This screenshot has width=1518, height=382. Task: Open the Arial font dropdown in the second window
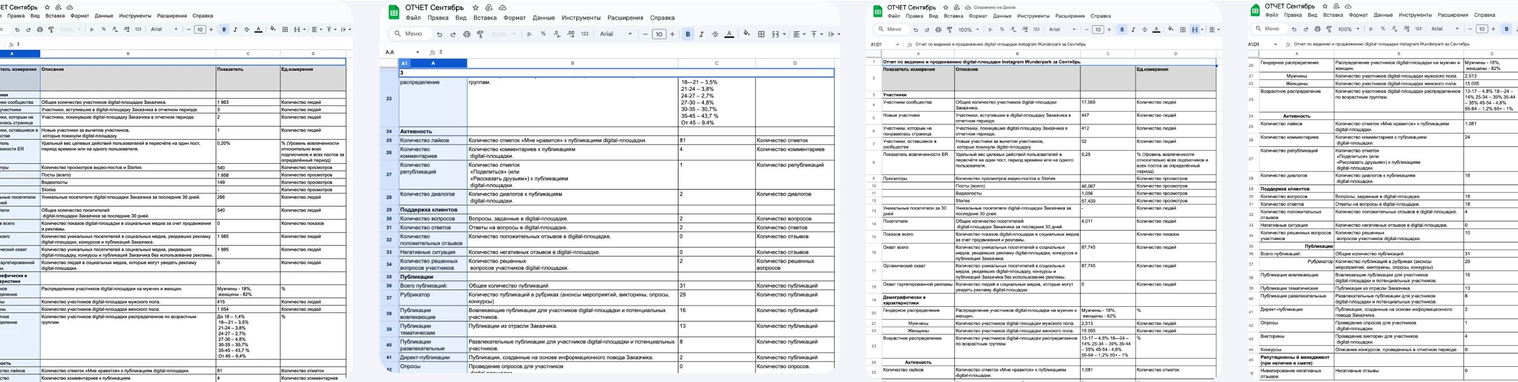[616, 34]
